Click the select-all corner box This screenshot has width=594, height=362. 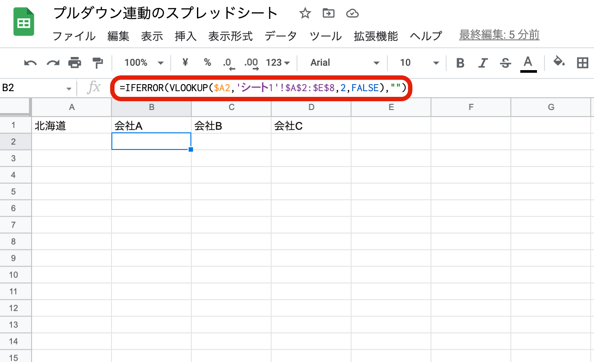(15, 107)
